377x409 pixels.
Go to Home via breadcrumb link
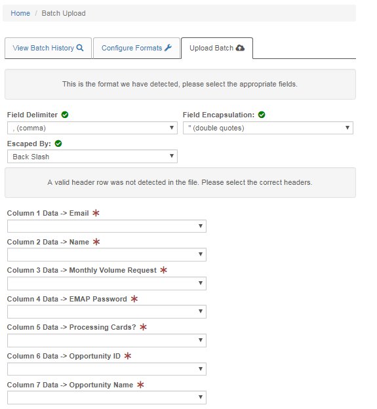[x=20, y=13]
